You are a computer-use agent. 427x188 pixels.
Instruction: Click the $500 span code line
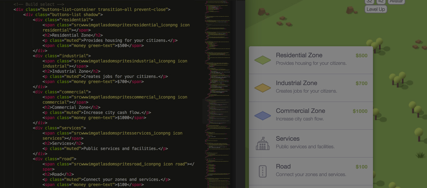point(93,45)
